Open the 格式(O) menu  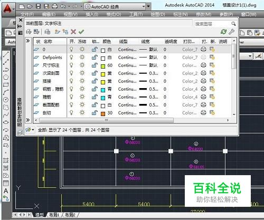114,14
